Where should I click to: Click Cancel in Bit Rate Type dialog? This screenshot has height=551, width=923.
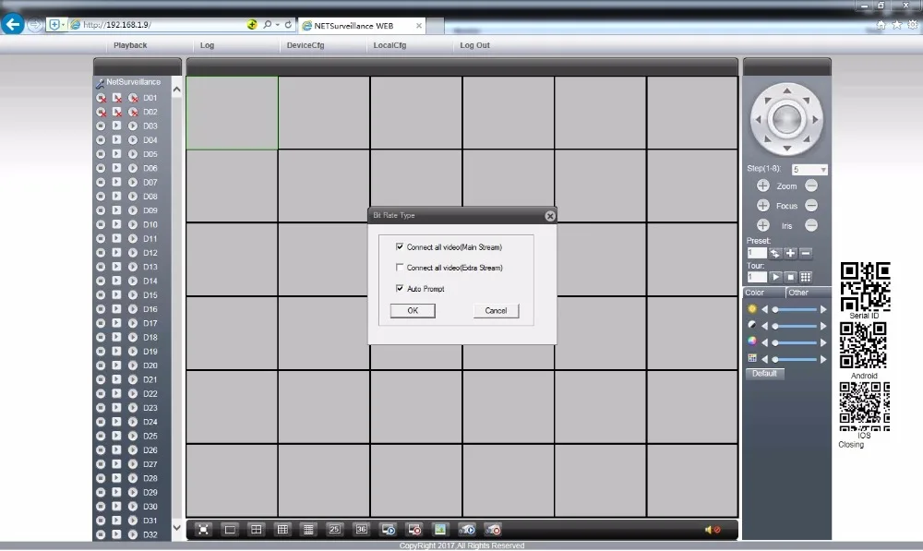coord(497,311)
